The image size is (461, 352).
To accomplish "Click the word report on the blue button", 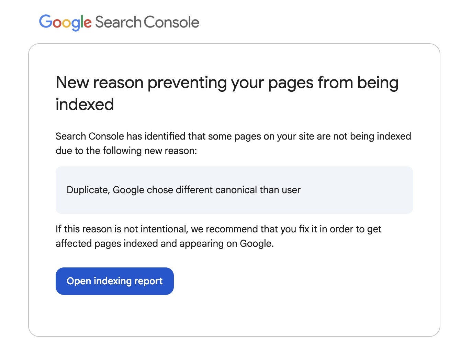I will (148, 281).
